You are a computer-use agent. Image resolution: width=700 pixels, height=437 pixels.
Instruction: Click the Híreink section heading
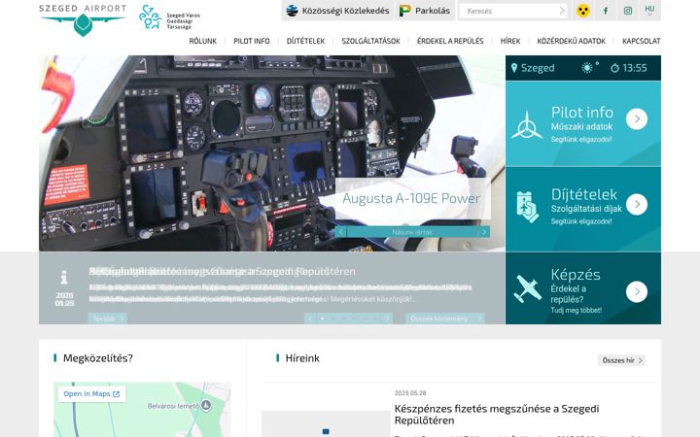click(302, 358)
